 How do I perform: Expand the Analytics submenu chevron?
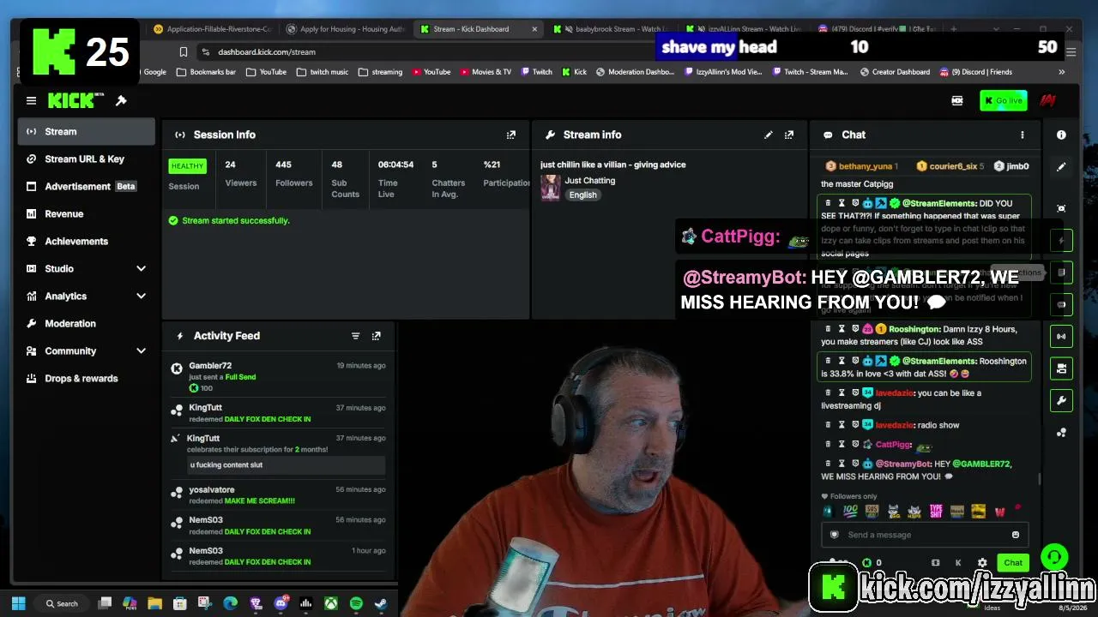point(141,296)
